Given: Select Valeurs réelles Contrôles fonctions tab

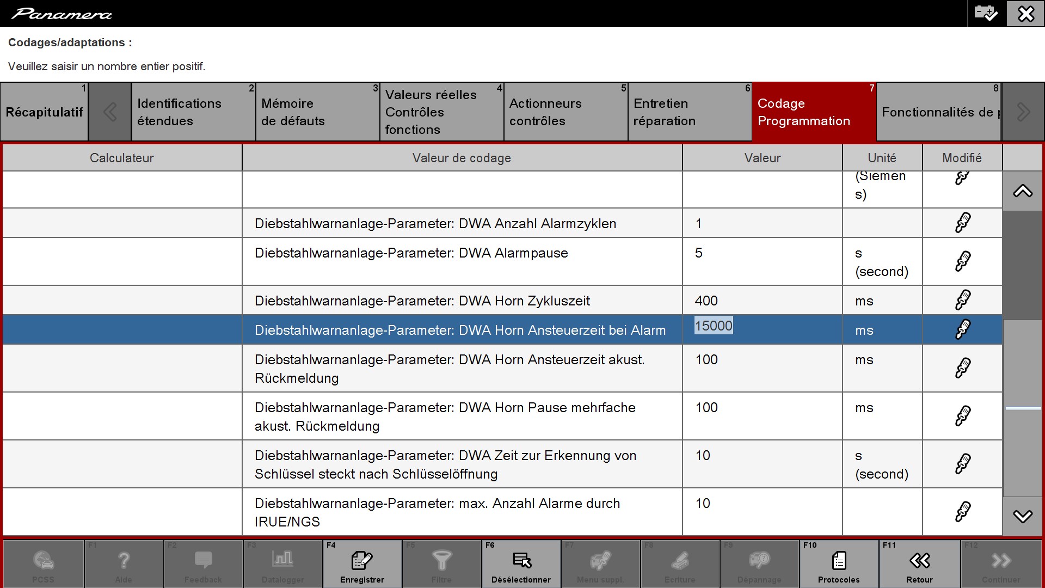Looking at the screenshot, I should [x=441, y=112].
